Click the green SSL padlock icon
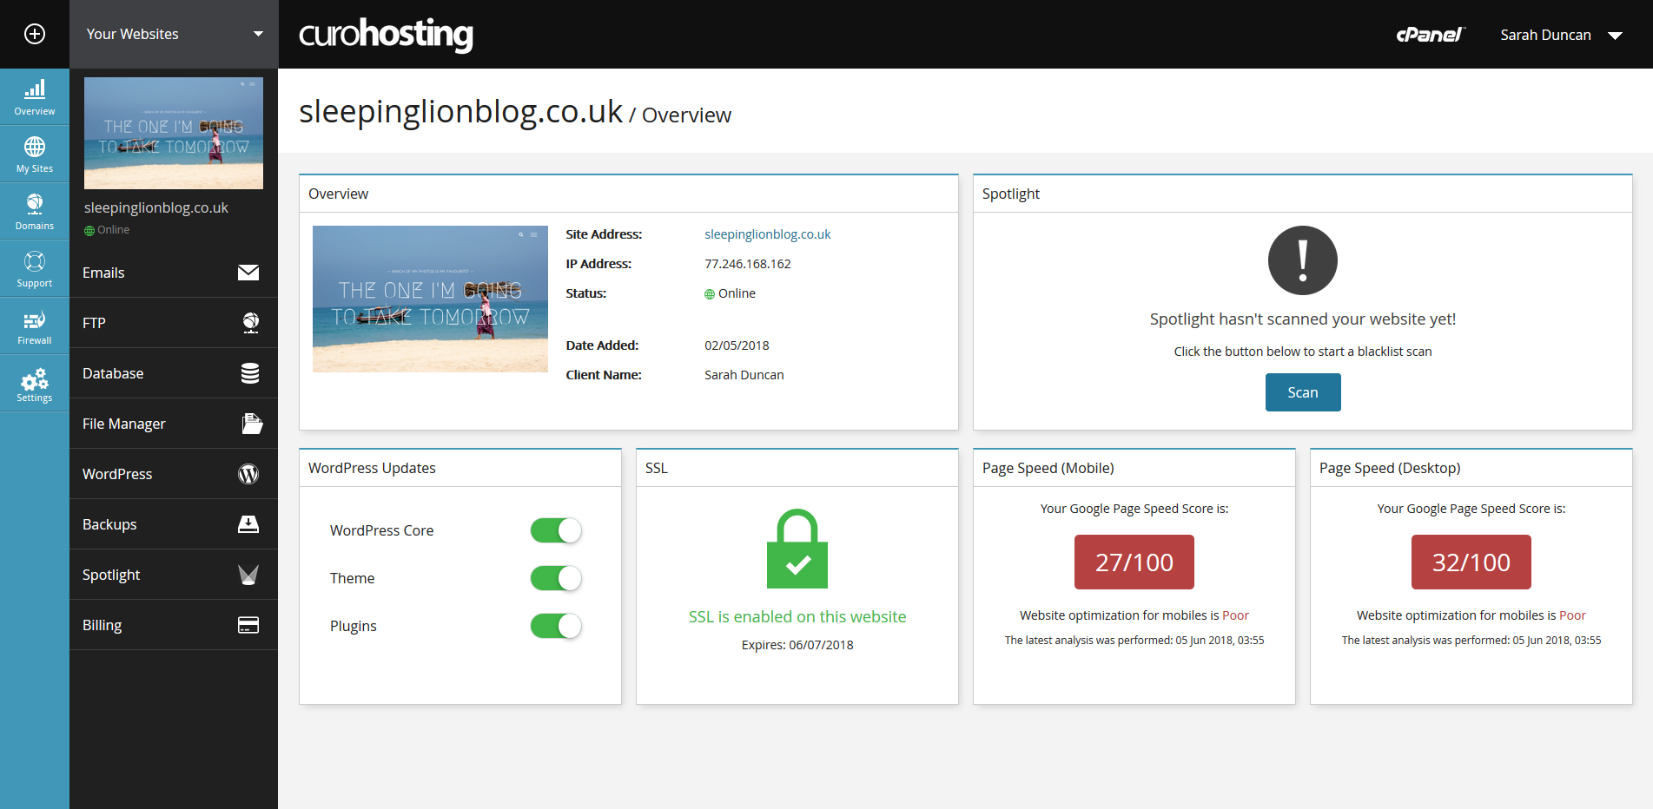This screenshot has height=809, width=1653. [797, 549]
